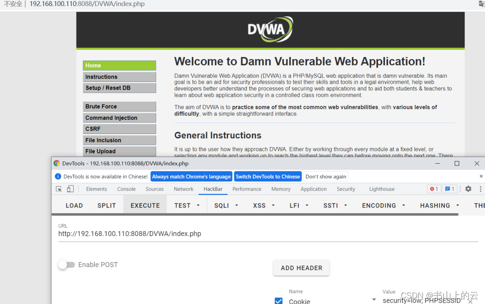This screenshot has width=485, height=304.
Task: Click the HackBar URL input field
Action: tap(268, 233)
